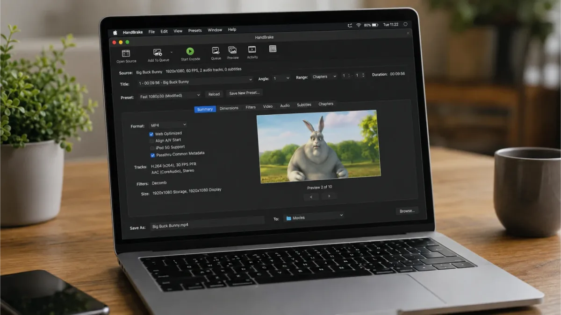Click the 'AAC (CoreAudio), Stereo' track text
This screenshot has height=315, width=561.
click(173, 171)
